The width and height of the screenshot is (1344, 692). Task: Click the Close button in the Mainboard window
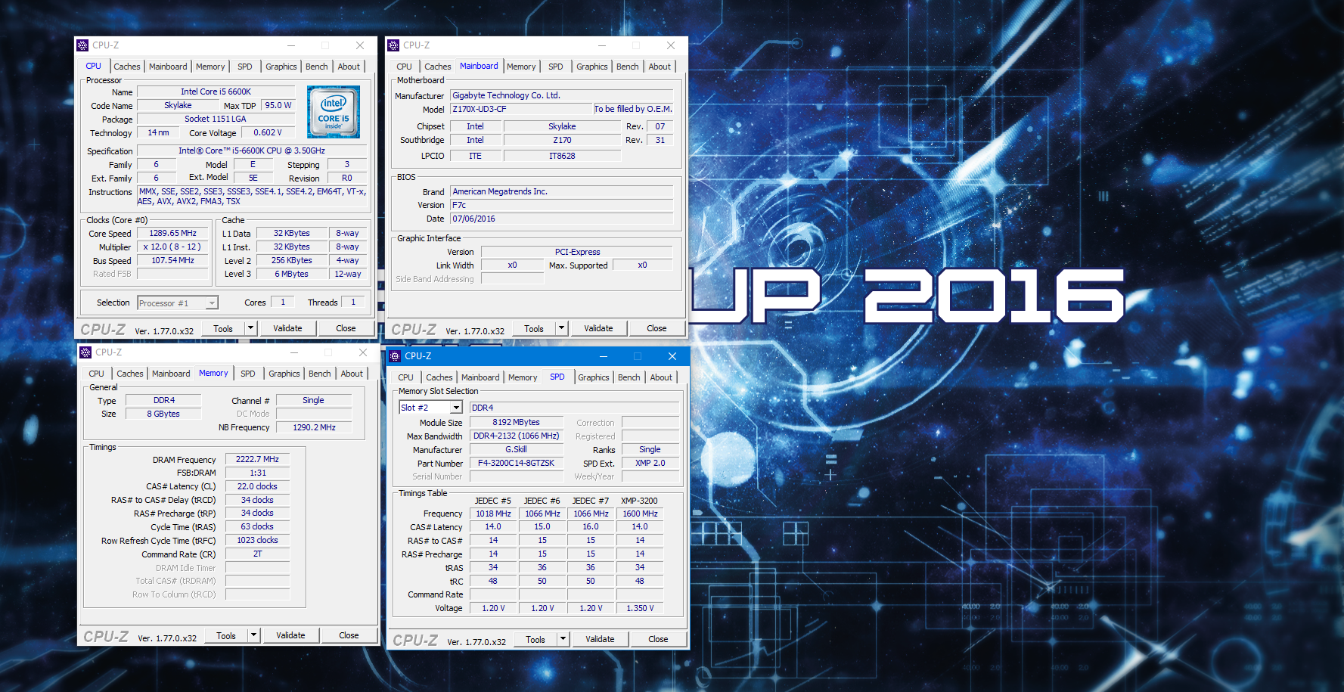[x=656, y=328]
